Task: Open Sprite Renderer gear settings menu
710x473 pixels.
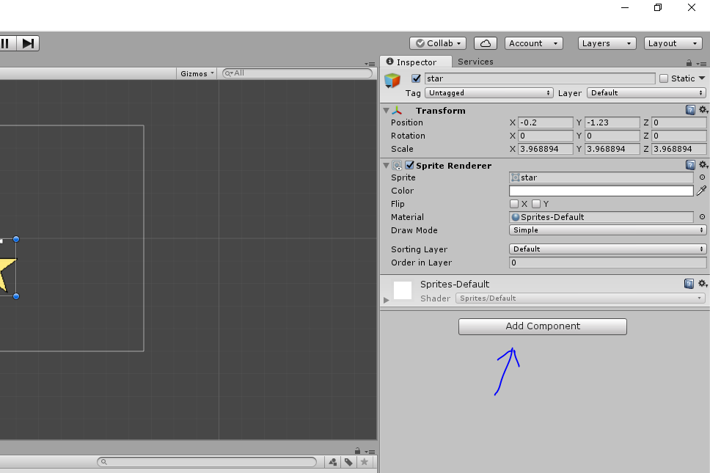Action: click(703, 165)
